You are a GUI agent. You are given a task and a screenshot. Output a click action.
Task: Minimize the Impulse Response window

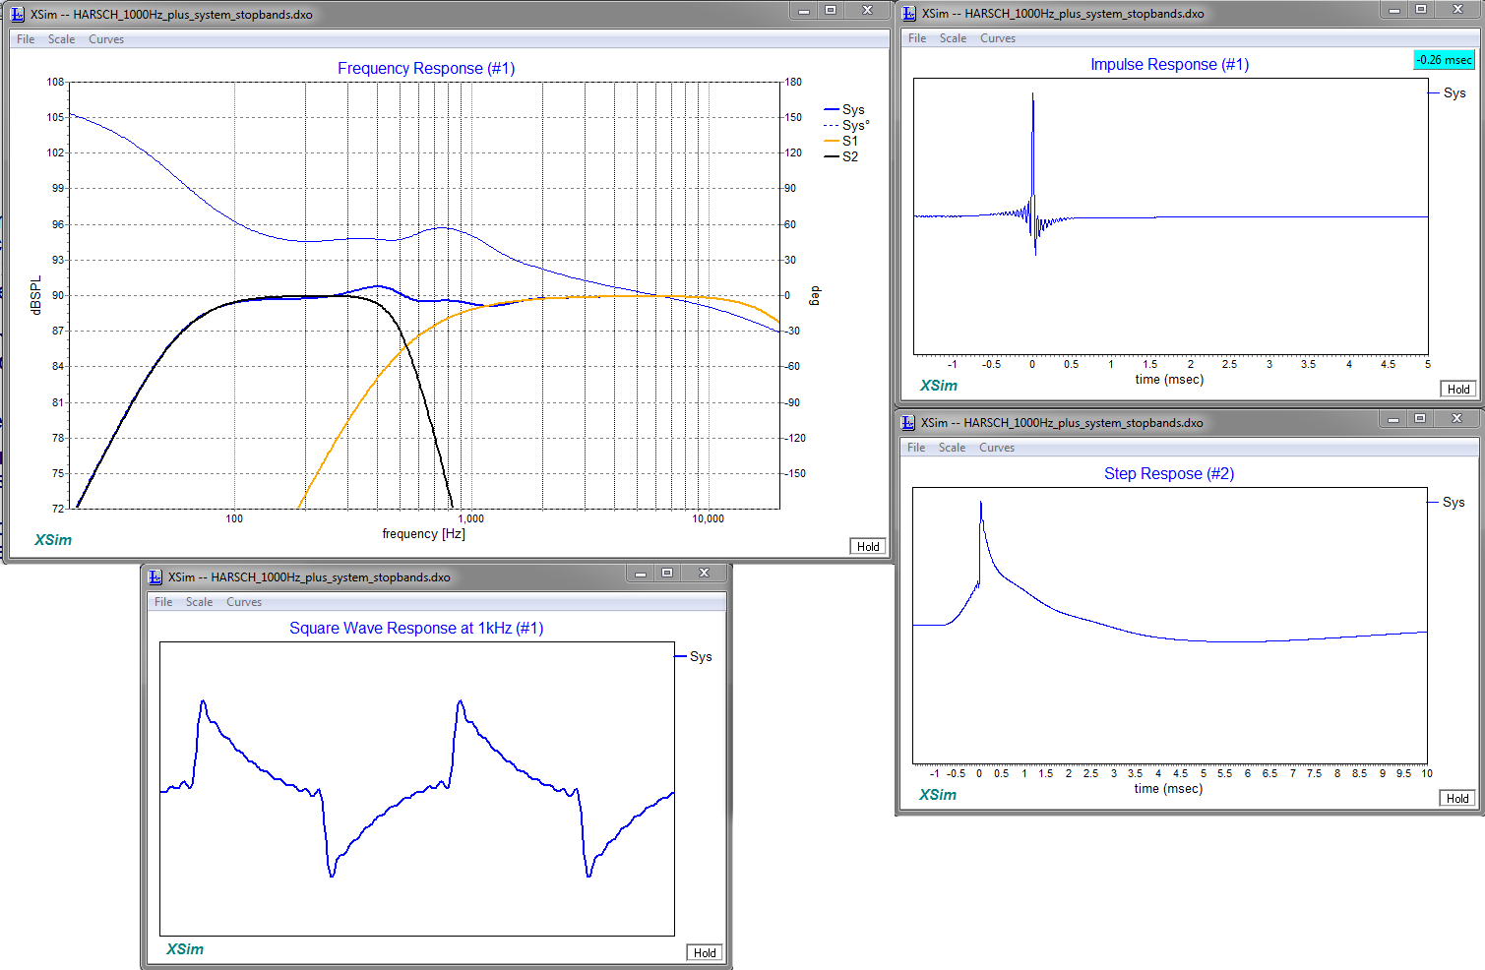pyautogui.click(x=1394, y=10)
